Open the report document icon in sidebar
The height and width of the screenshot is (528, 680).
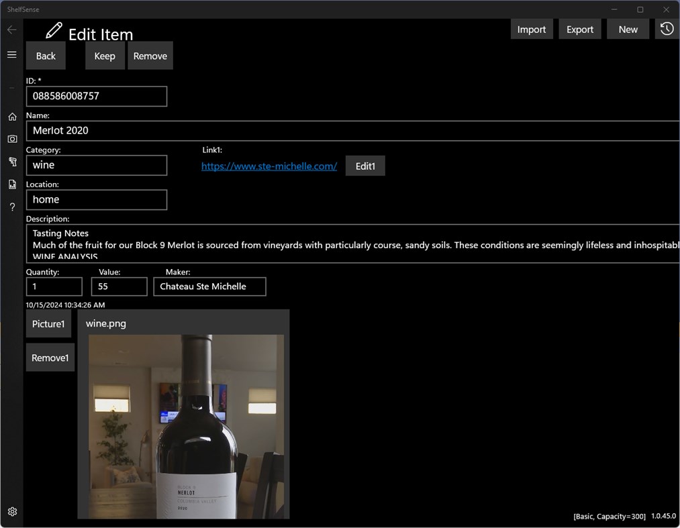point(11,184)
